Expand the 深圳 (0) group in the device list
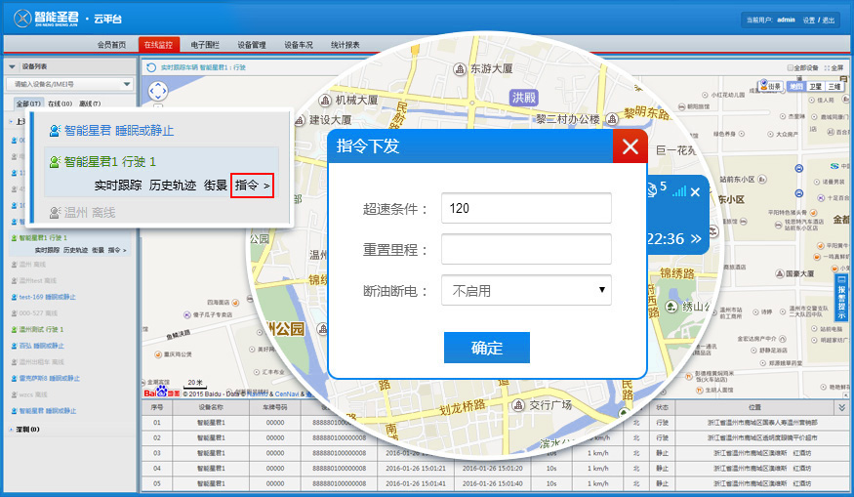The width and height of the screenshot is (854, 497). [25, 429]
